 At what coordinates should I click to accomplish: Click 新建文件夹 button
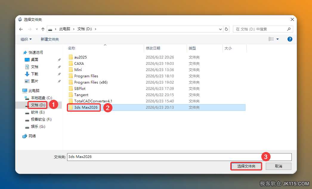click(50, 39)
